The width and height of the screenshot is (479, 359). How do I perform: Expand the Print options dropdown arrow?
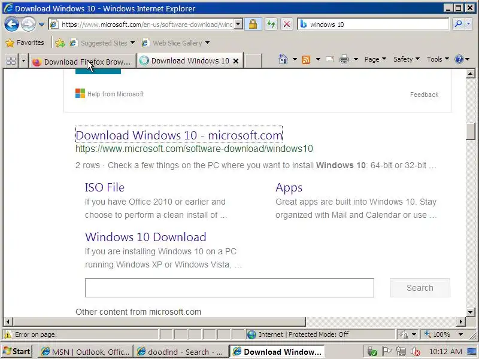point(356,59)
